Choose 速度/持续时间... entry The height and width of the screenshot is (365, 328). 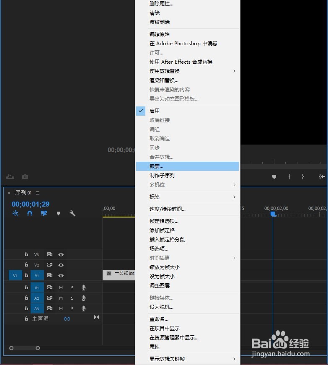tap(188, 209)
